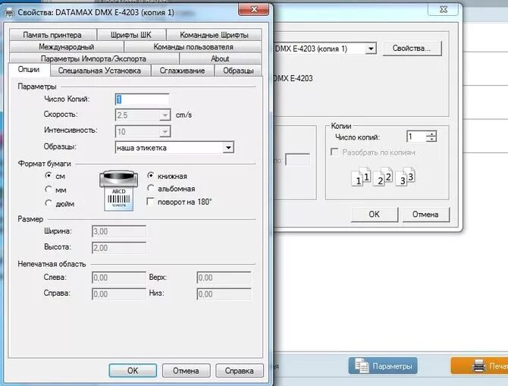The image size is (508, 386).
Task: Close the print dialog behind
Action: point(444,9)
